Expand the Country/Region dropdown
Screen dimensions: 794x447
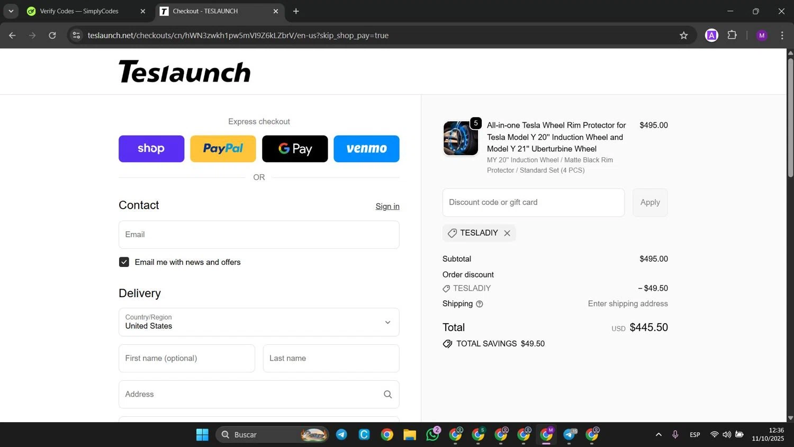coord(259,322)
